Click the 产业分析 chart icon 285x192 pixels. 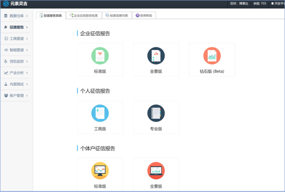(x=6, y=73)
